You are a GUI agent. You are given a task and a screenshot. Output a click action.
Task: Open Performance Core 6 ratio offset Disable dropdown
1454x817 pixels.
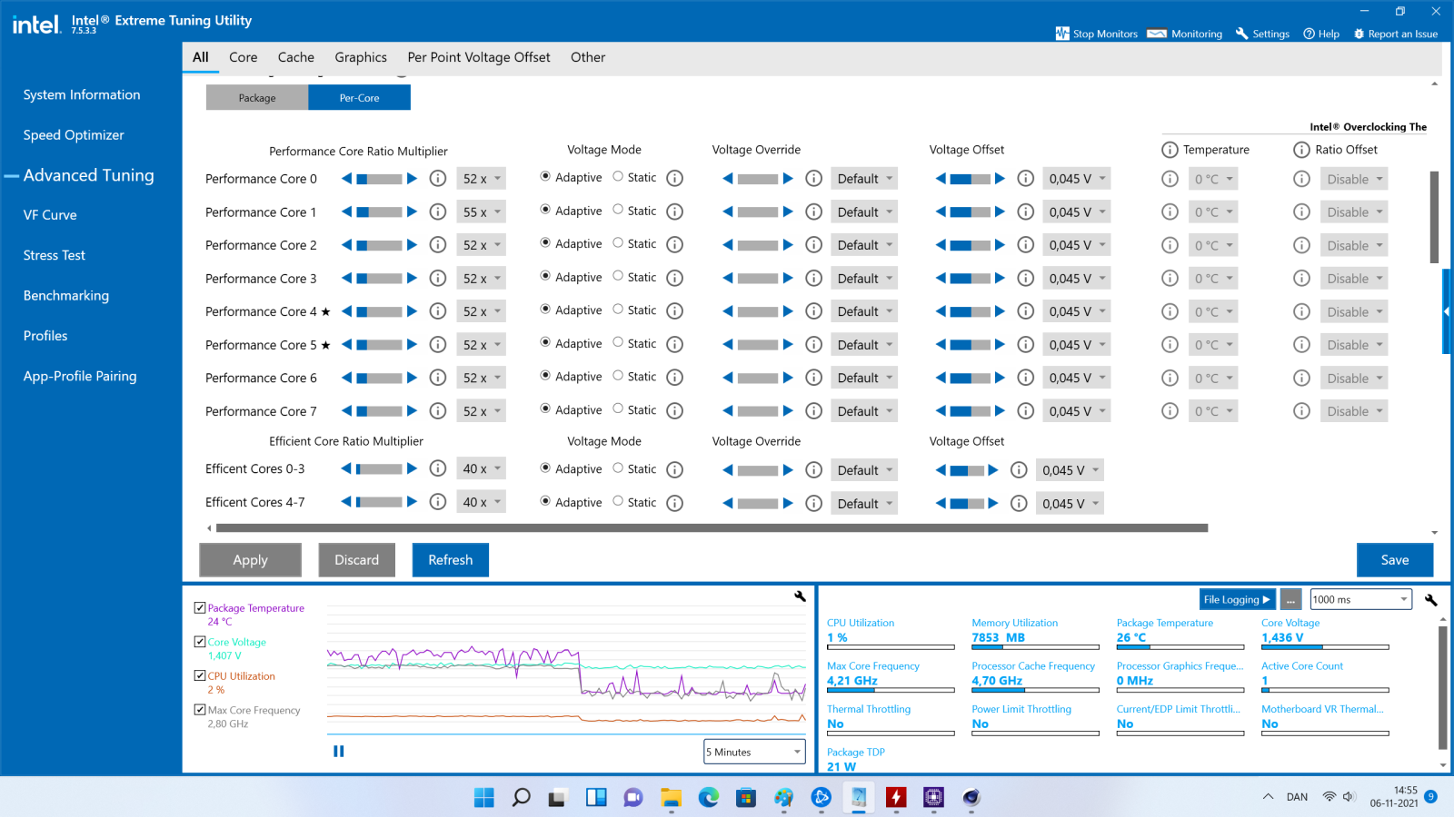tap(1354, 378)
